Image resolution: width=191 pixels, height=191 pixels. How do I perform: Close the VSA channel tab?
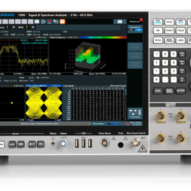pos(33,27)
